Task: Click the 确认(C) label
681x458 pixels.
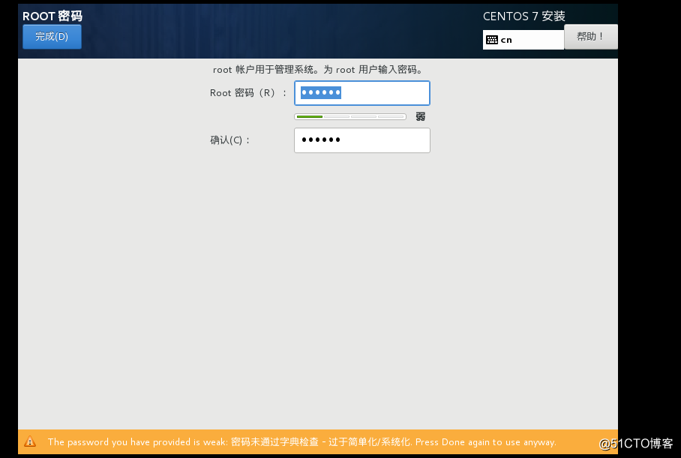Action: point(230,140)
